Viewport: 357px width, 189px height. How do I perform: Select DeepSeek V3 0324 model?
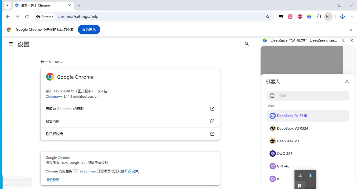pyautogui.click(x=308, y=128)
